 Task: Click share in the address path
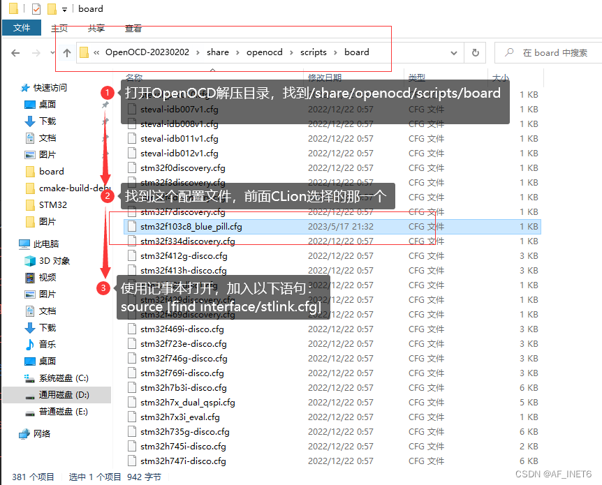point(218,52)
